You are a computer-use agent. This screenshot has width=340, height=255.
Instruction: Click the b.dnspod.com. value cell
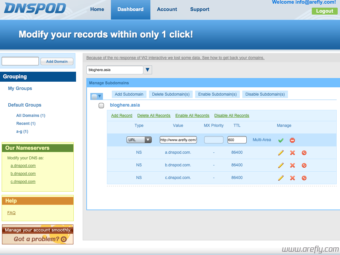coord(178,165)
